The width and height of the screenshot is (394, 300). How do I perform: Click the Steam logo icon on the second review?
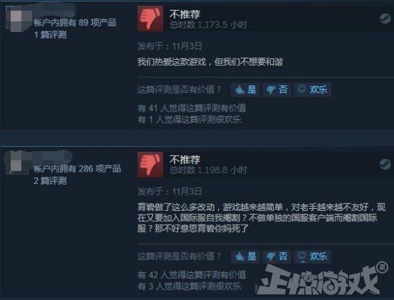tap(385, 164)
